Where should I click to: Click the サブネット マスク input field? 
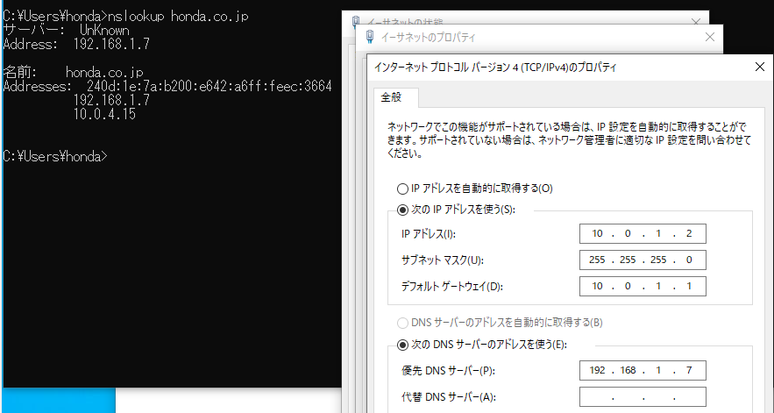pyautogui.click(x=643, y=260)
